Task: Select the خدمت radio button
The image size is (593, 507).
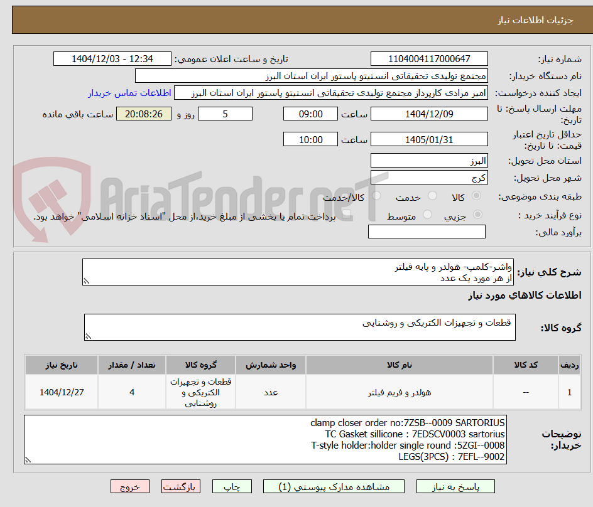Action: [432, 196]
